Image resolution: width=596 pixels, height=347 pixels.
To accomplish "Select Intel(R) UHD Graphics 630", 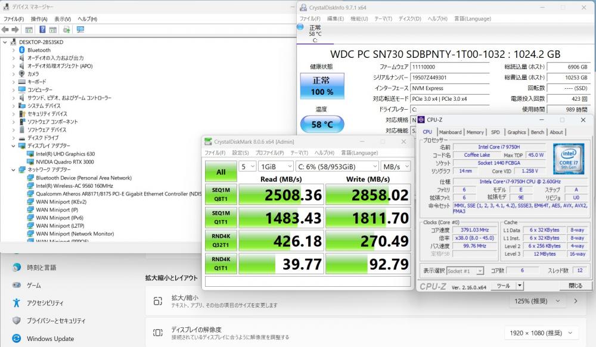I will [x=66, y=154].
